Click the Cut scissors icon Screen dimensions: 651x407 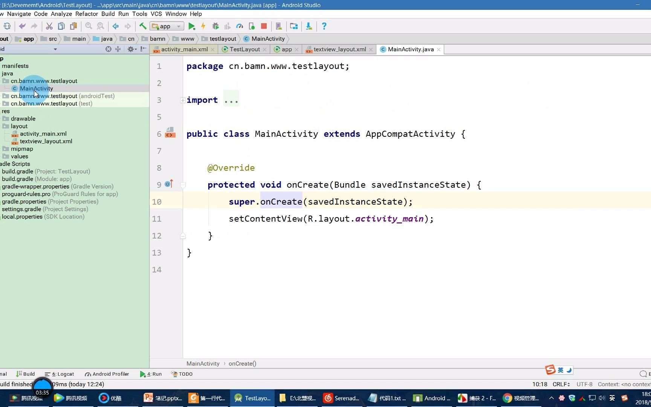tap(49, 26)
